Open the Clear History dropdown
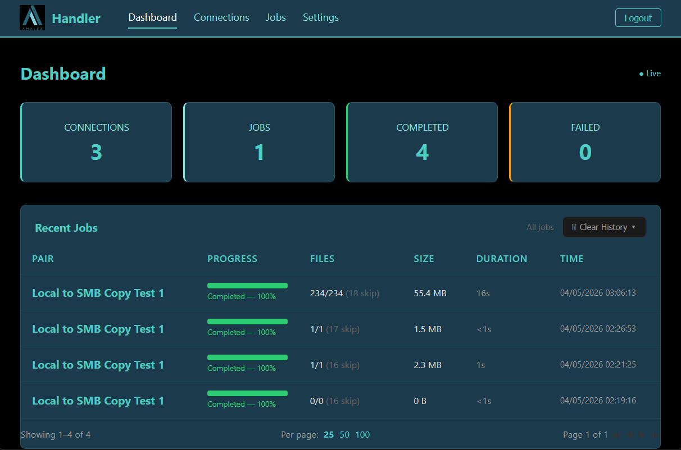Viewport: 681px width, 450px height. click(x=604, y=227)
